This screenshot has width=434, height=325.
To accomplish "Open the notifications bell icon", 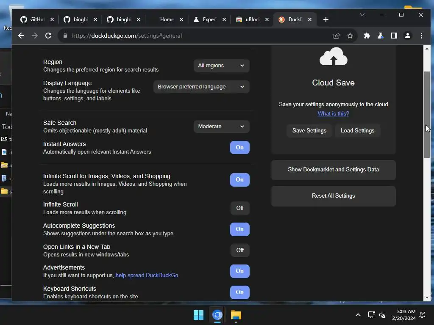I will point(423,315).
